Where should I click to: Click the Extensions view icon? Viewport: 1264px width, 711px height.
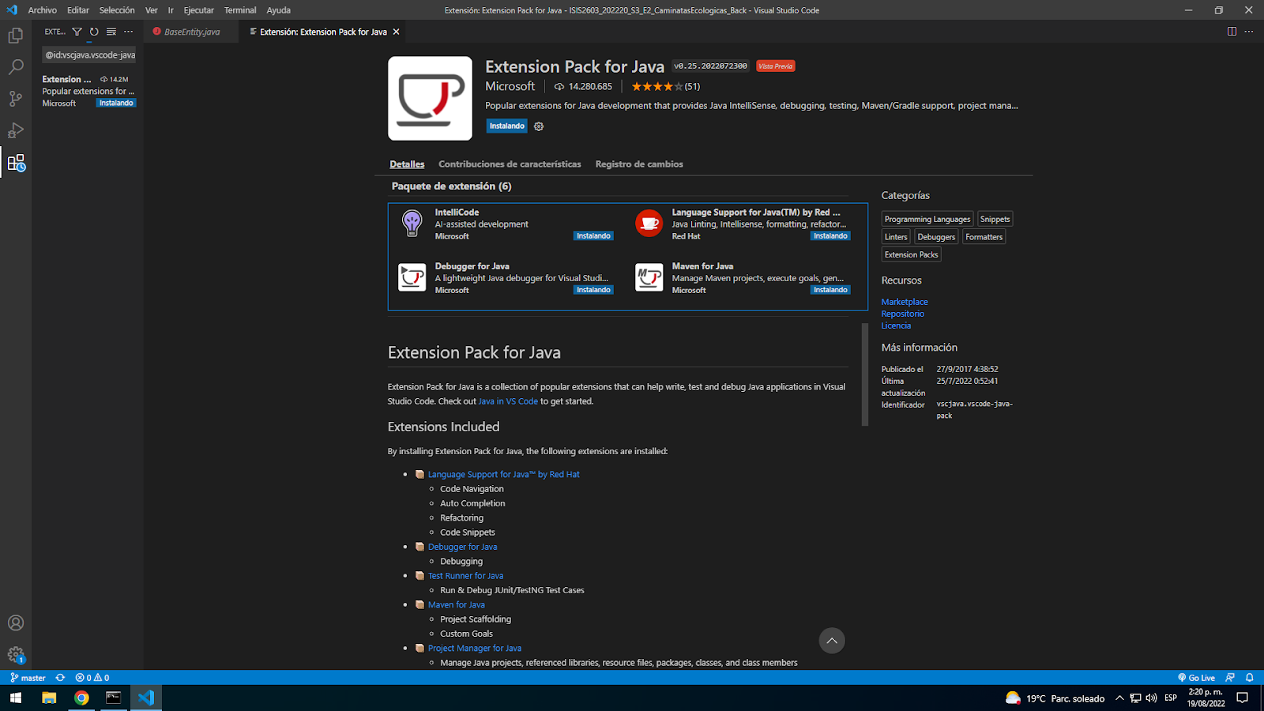(16, 163)
